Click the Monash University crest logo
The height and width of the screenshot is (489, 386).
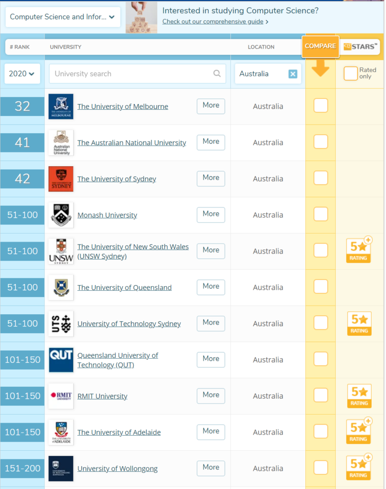point(61,215)
